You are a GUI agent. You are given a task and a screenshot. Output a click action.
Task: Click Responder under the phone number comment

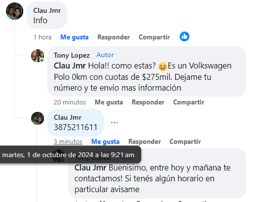click(145, 141)
